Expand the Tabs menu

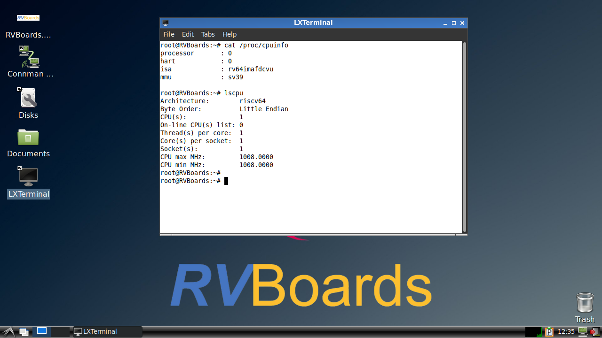[208, 34]
